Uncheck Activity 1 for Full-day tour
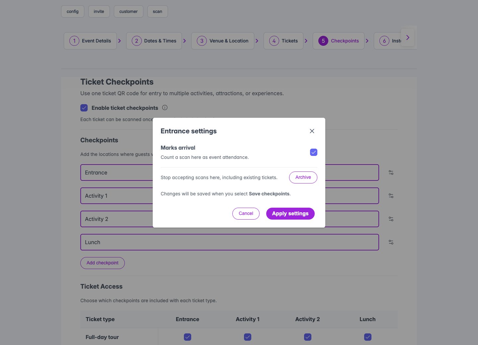The width and height of the screenshot is (478, 345). pos(248,337)
